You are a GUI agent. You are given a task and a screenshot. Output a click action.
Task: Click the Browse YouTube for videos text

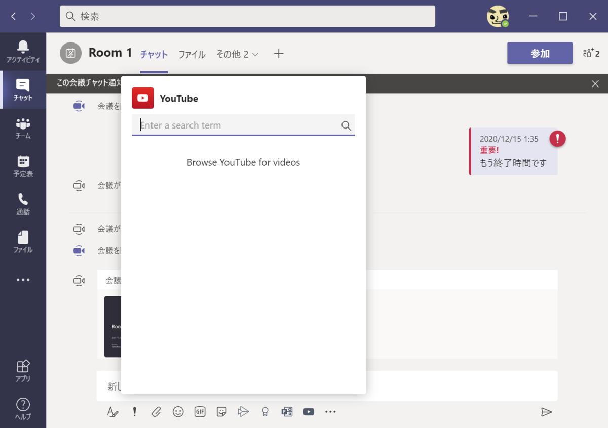pos(243,162)
